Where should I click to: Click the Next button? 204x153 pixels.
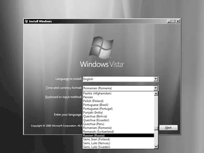[x=168, y=128]
